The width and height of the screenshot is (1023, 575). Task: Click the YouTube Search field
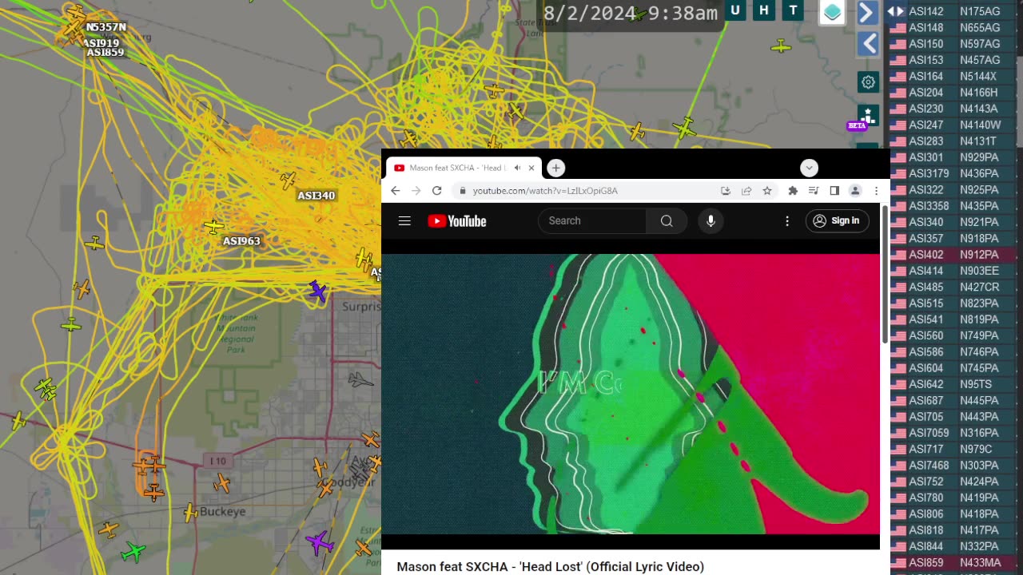[592, 221]
